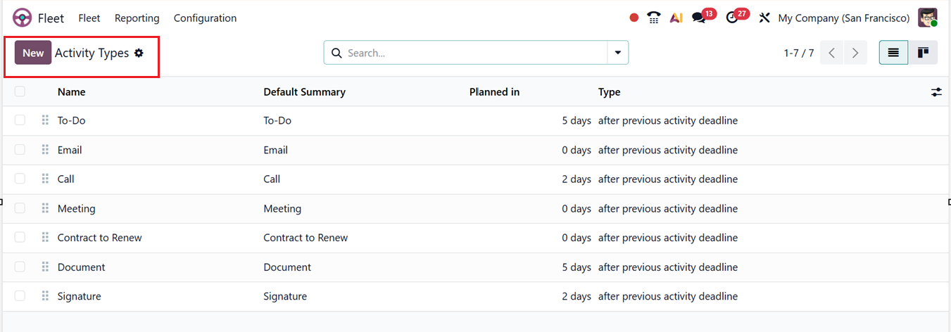Click the Activity Types gear icon
Image resolution: width=951 pixels, height=332 pixels.
click(x=139, y=53)
